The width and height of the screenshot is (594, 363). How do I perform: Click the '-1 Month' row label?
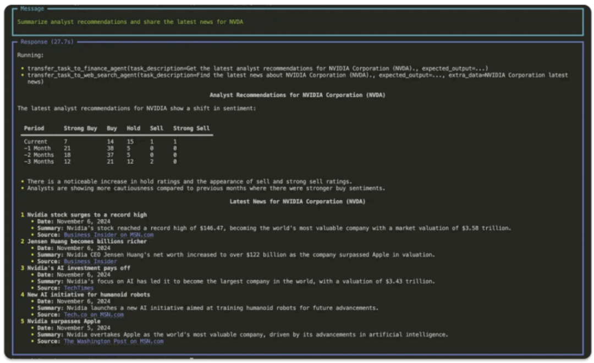(x=37, y=148)
